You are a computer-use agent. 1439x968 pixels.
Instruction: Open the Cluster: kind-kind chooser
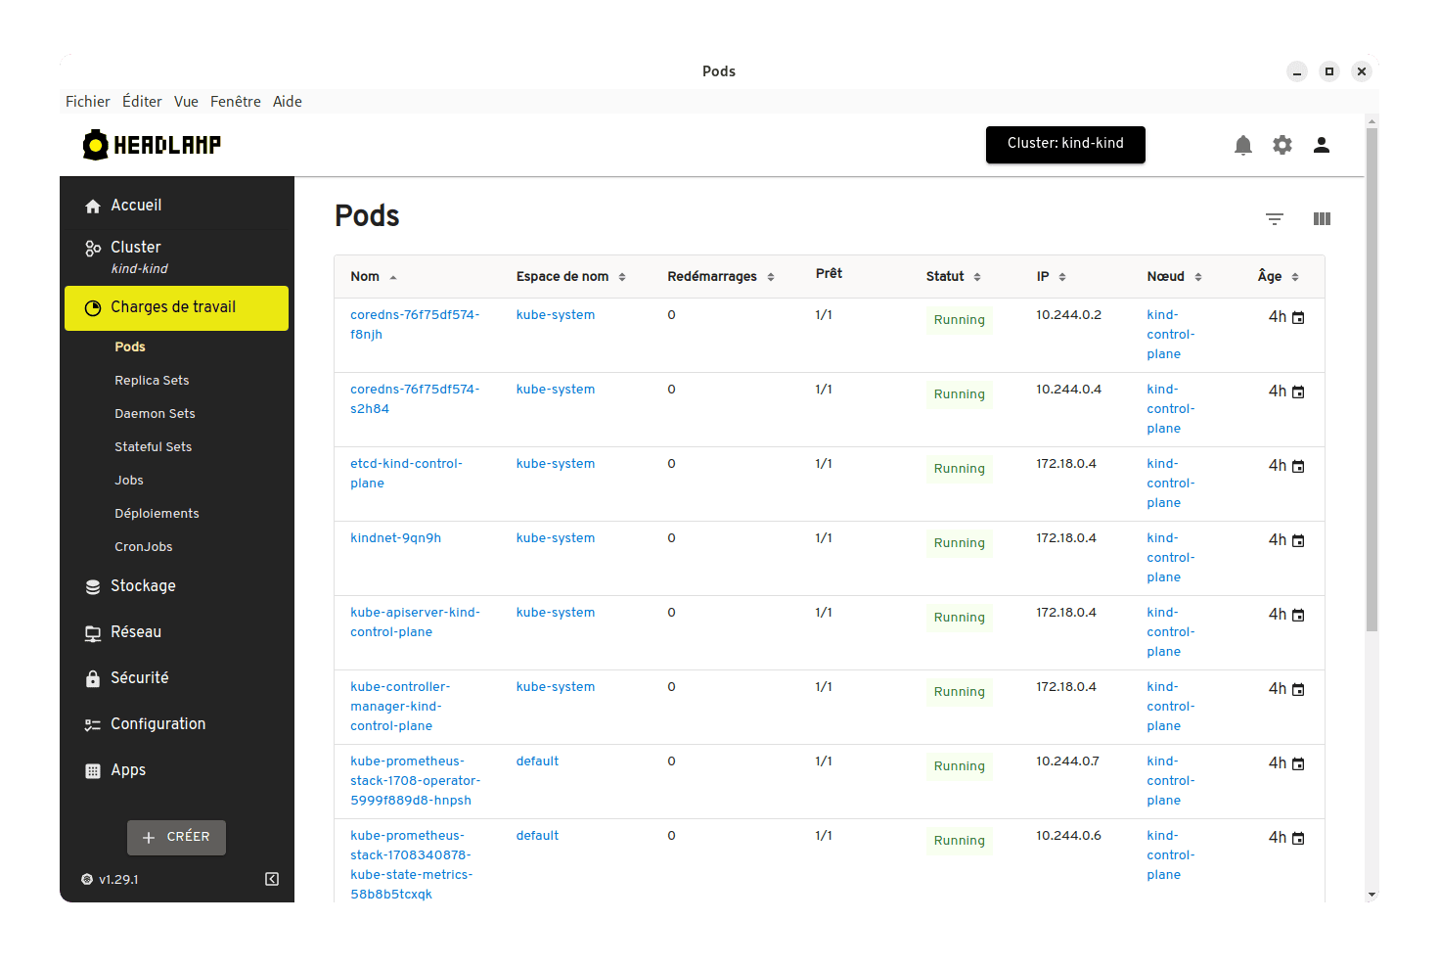point(1064,144)
